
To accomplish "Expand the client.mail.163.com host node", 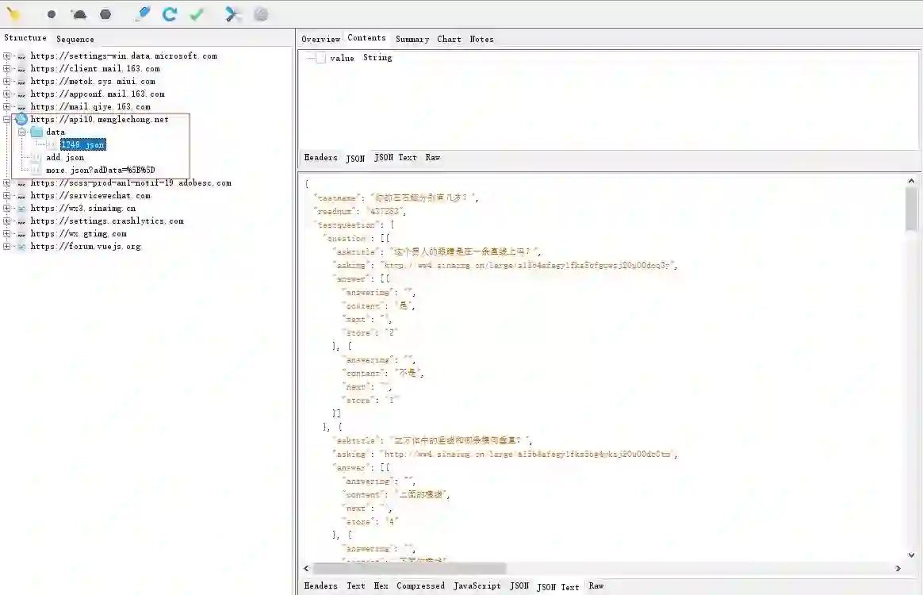I will pyautogui.click(x=6, y=69).
